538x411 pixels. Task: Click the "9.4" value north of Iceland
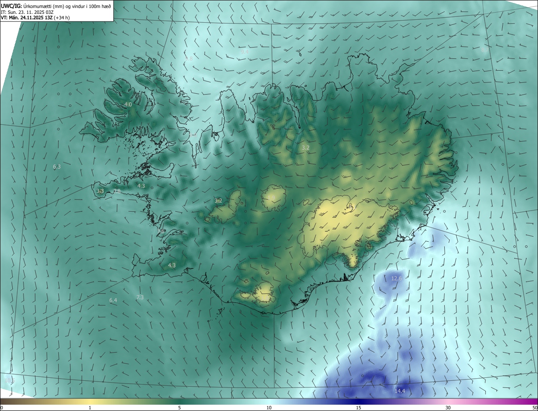click(245, 52)
